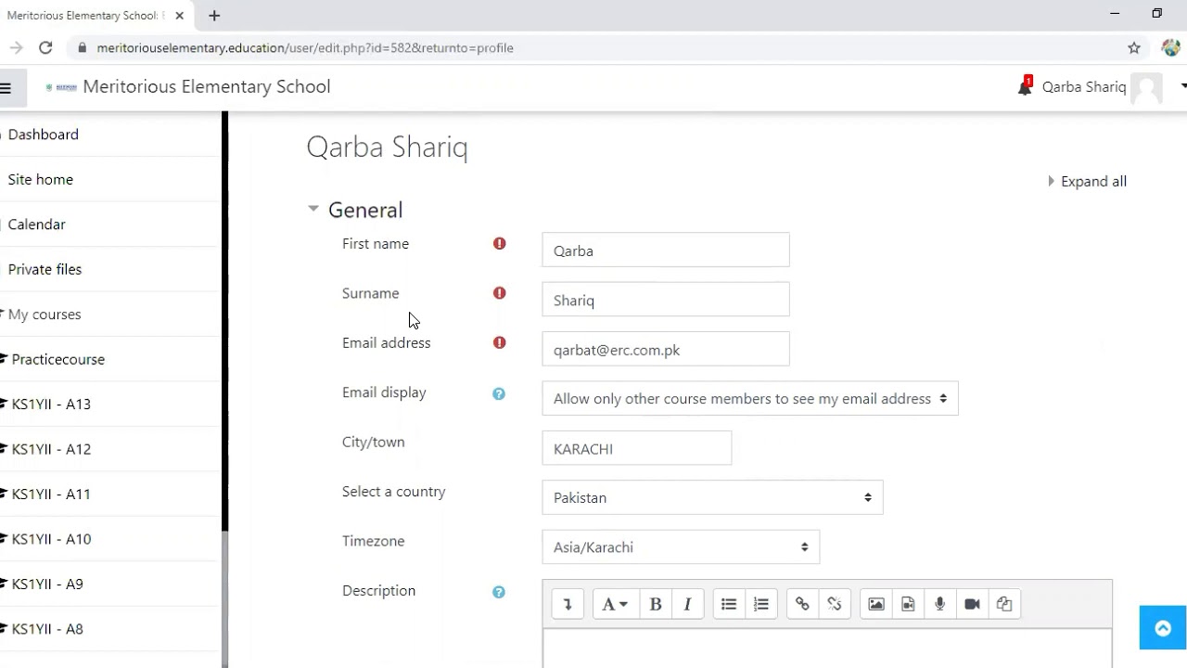Open the Email display dropdown
The width and height of the screenshot is (1187, 668).
(x=750, y=399)
